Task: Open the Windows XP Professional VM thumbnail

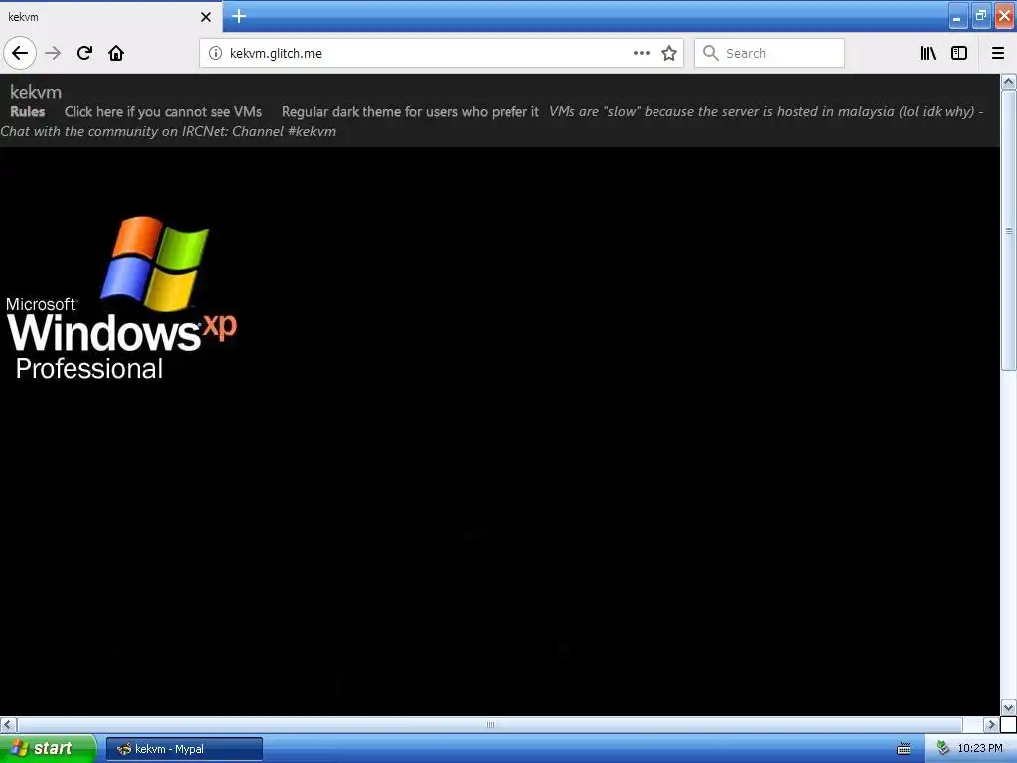Action: click(x=121, y=297)
